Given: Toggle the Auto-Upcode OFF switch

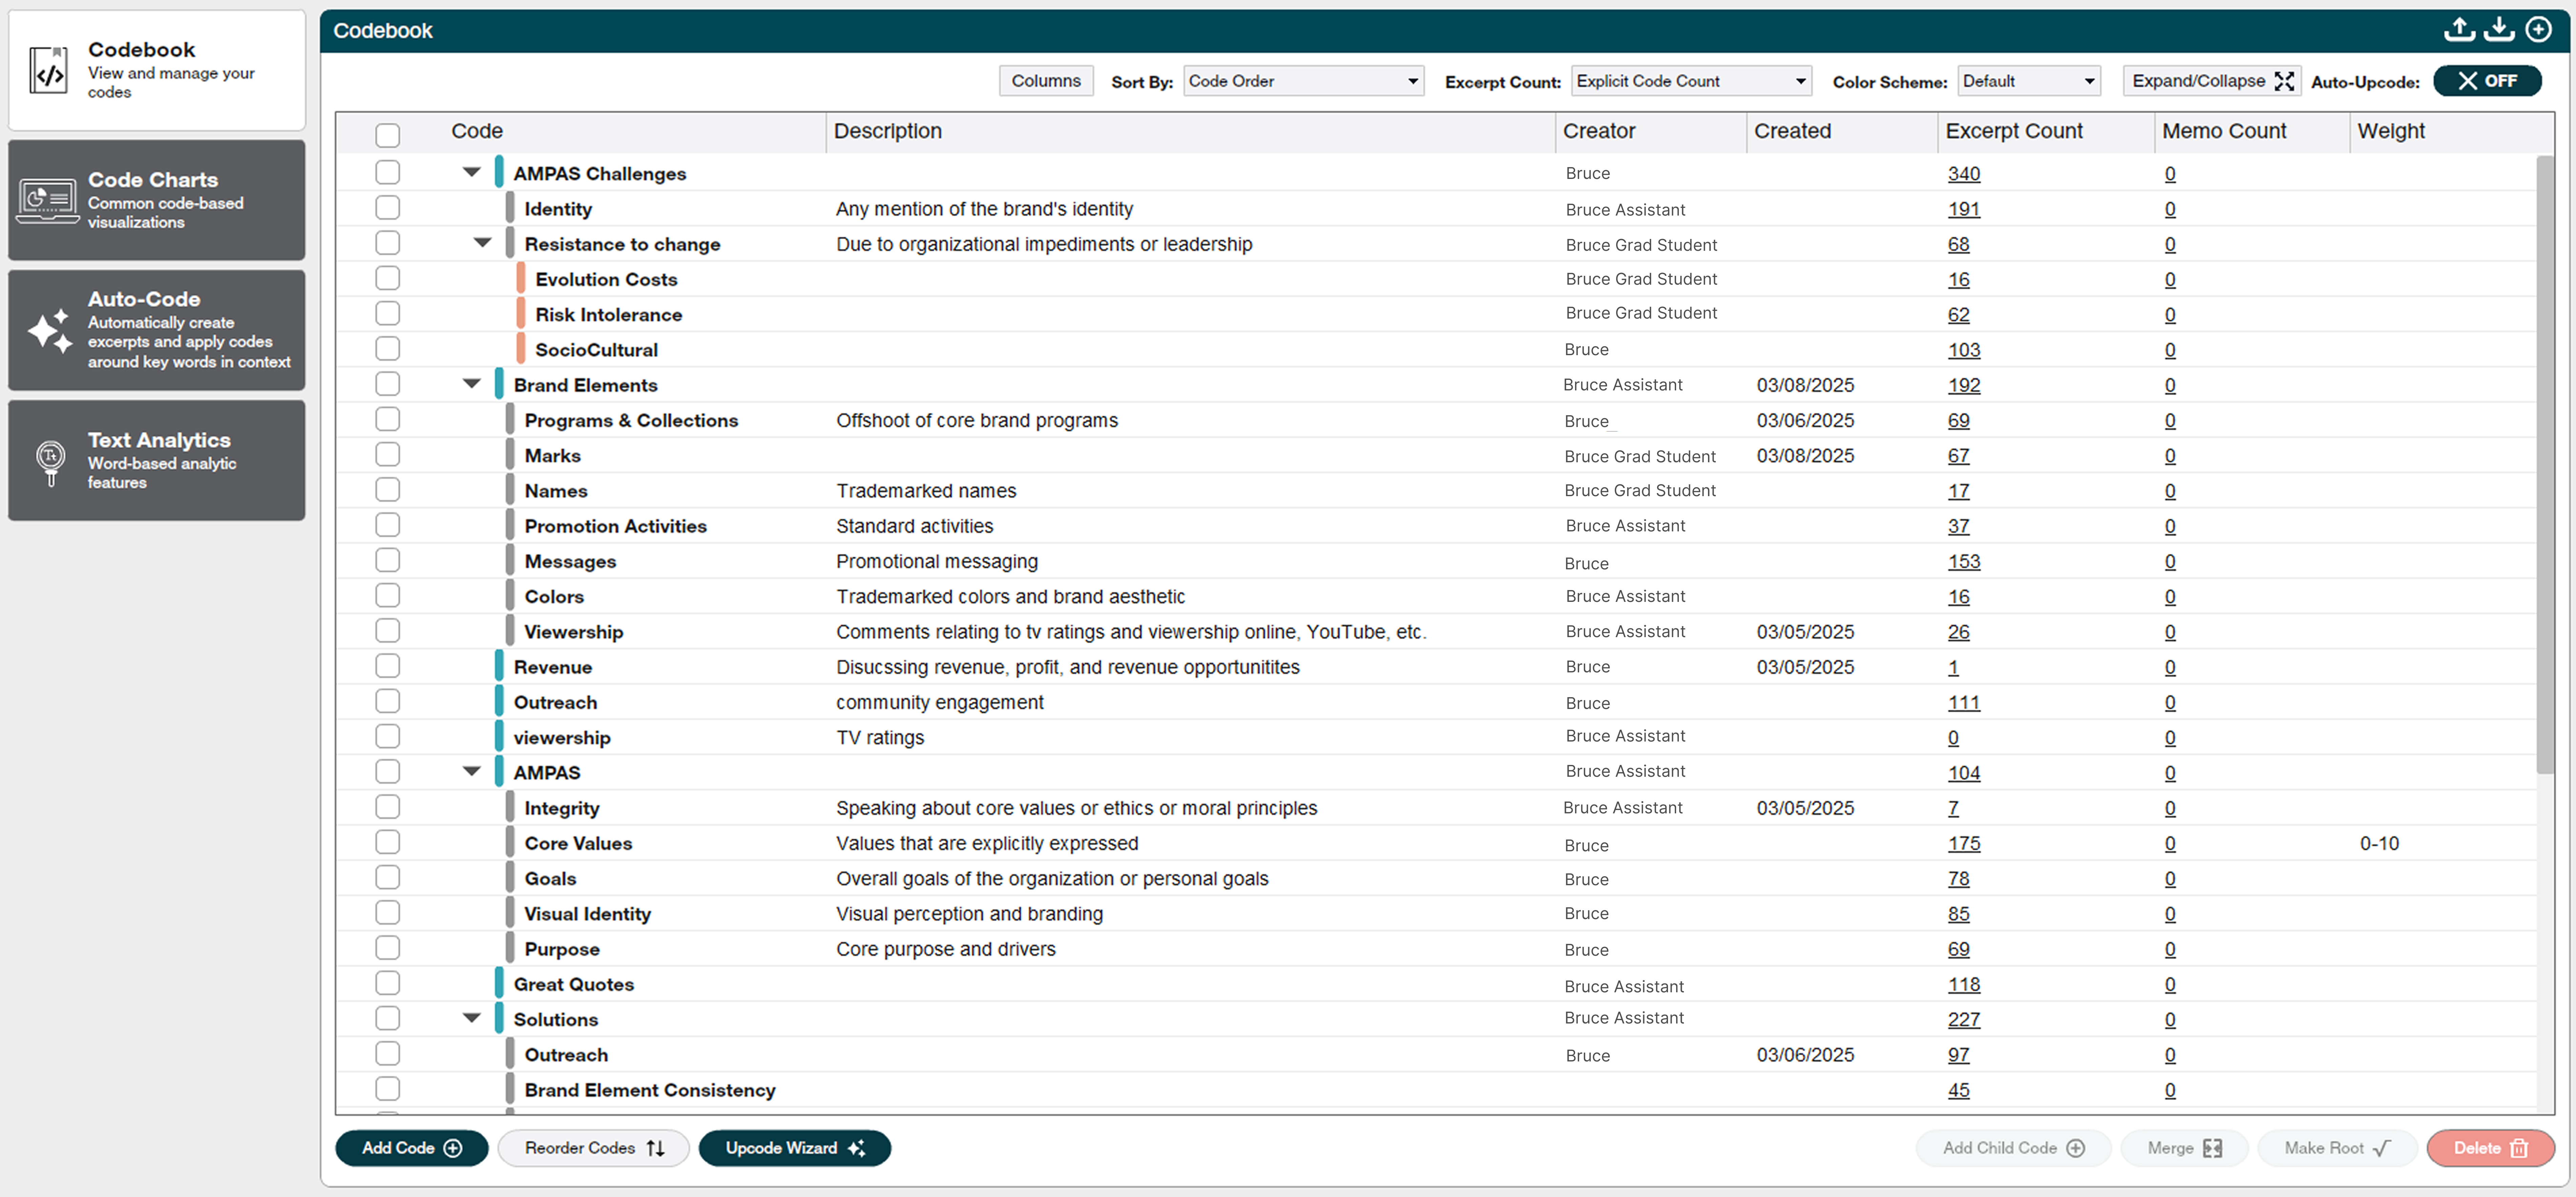Looking at the screenshot, I should [x=2487, y=81].
